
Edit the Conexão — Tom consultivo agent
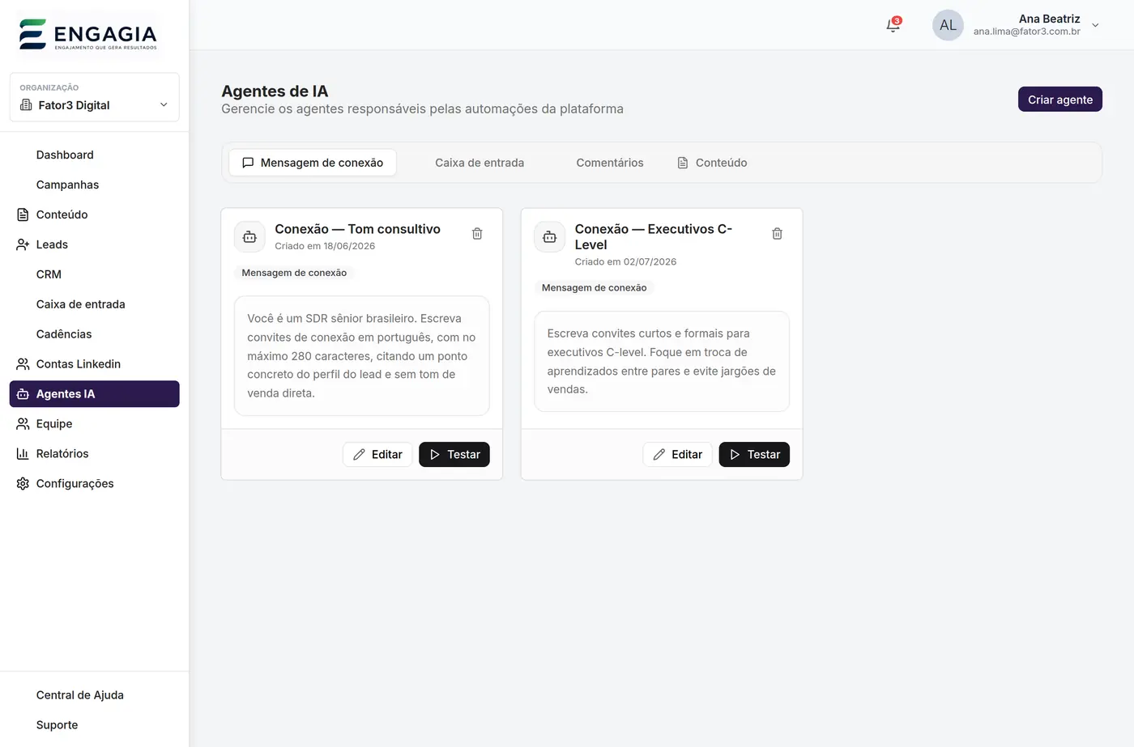pos(377,455)
